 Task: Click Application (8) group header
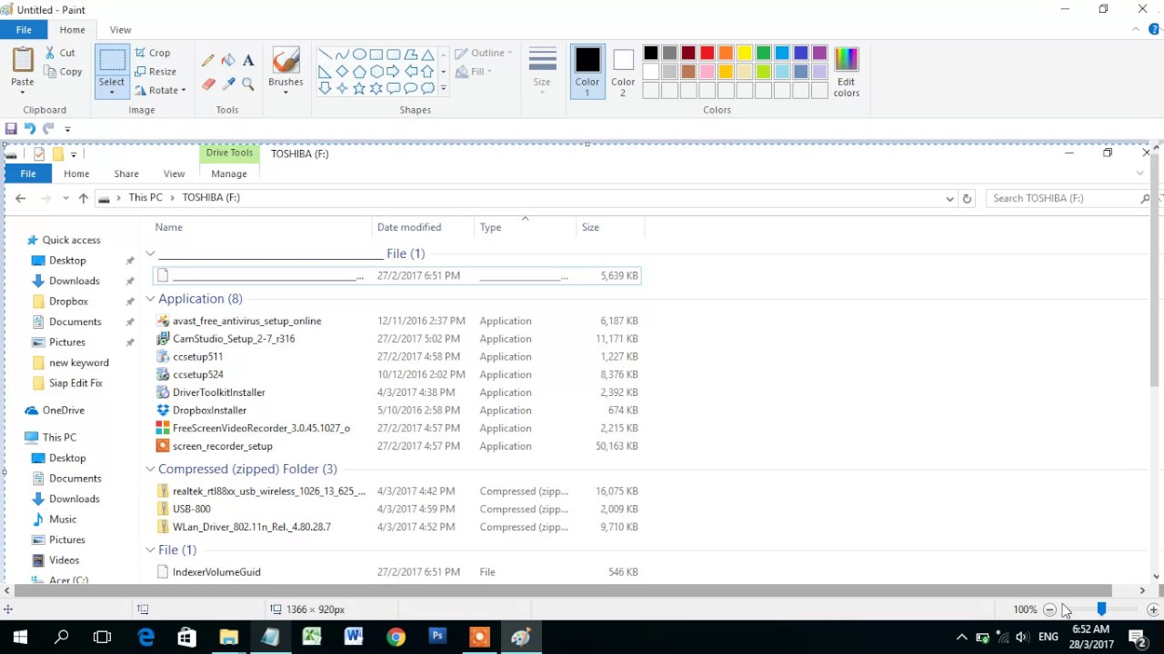[x=200, y=299]
